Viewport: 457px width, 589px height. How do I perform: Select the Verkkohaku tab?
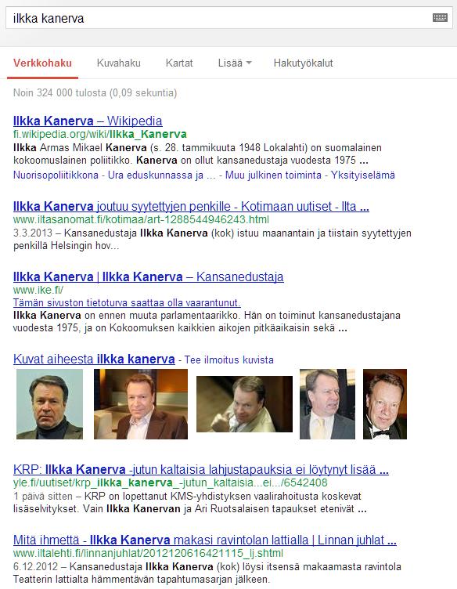(x=42, y=63)
